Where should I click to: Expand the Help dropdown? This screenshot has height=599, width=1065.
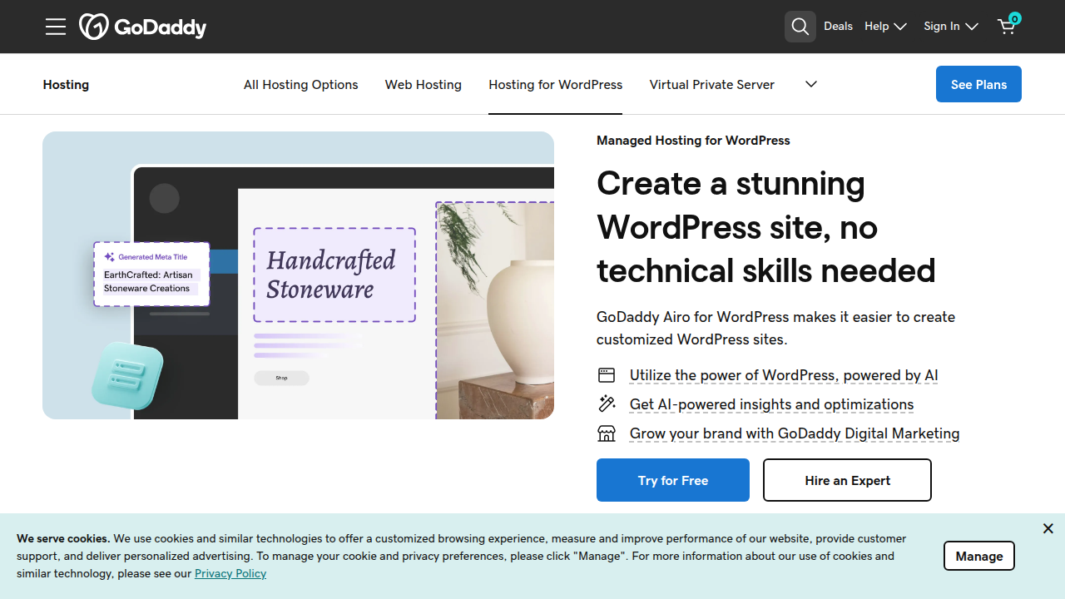(x=885, y=27)
